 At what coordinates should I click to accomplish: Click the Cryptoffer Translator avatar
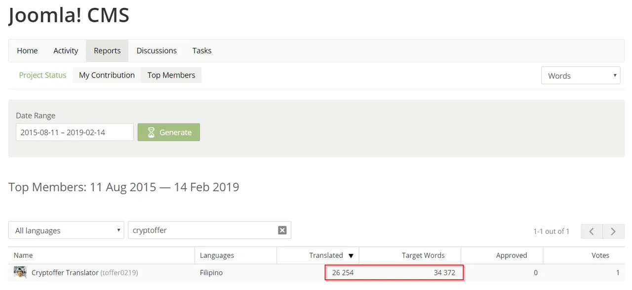pyautogui.click(x=20, y=272)
